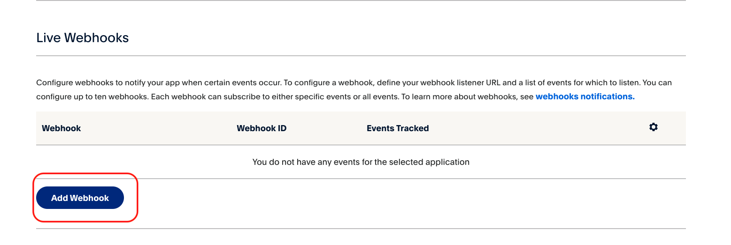The height and width of the screenshot is (245, 731).
Task: Follow the webhooks notifications link
Action: coord(585,97)
